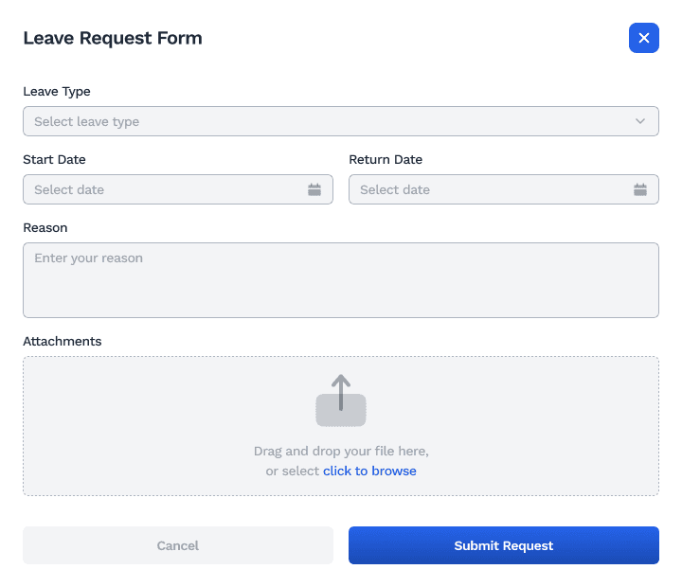Click the Attachments label
Viewport: 682px width, 587px height.
tap(62, 341)
